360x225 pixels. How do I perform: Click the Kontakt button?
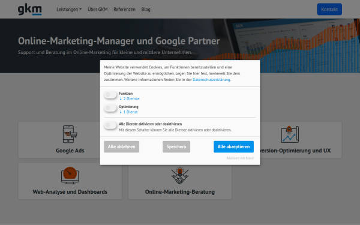(x=329, y=10)
